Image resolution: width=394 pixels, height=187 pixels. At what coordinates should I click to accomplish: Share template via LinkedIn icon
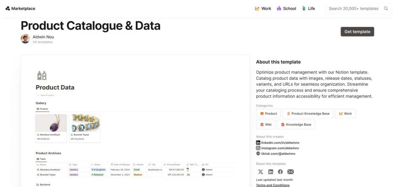(270, 172)
